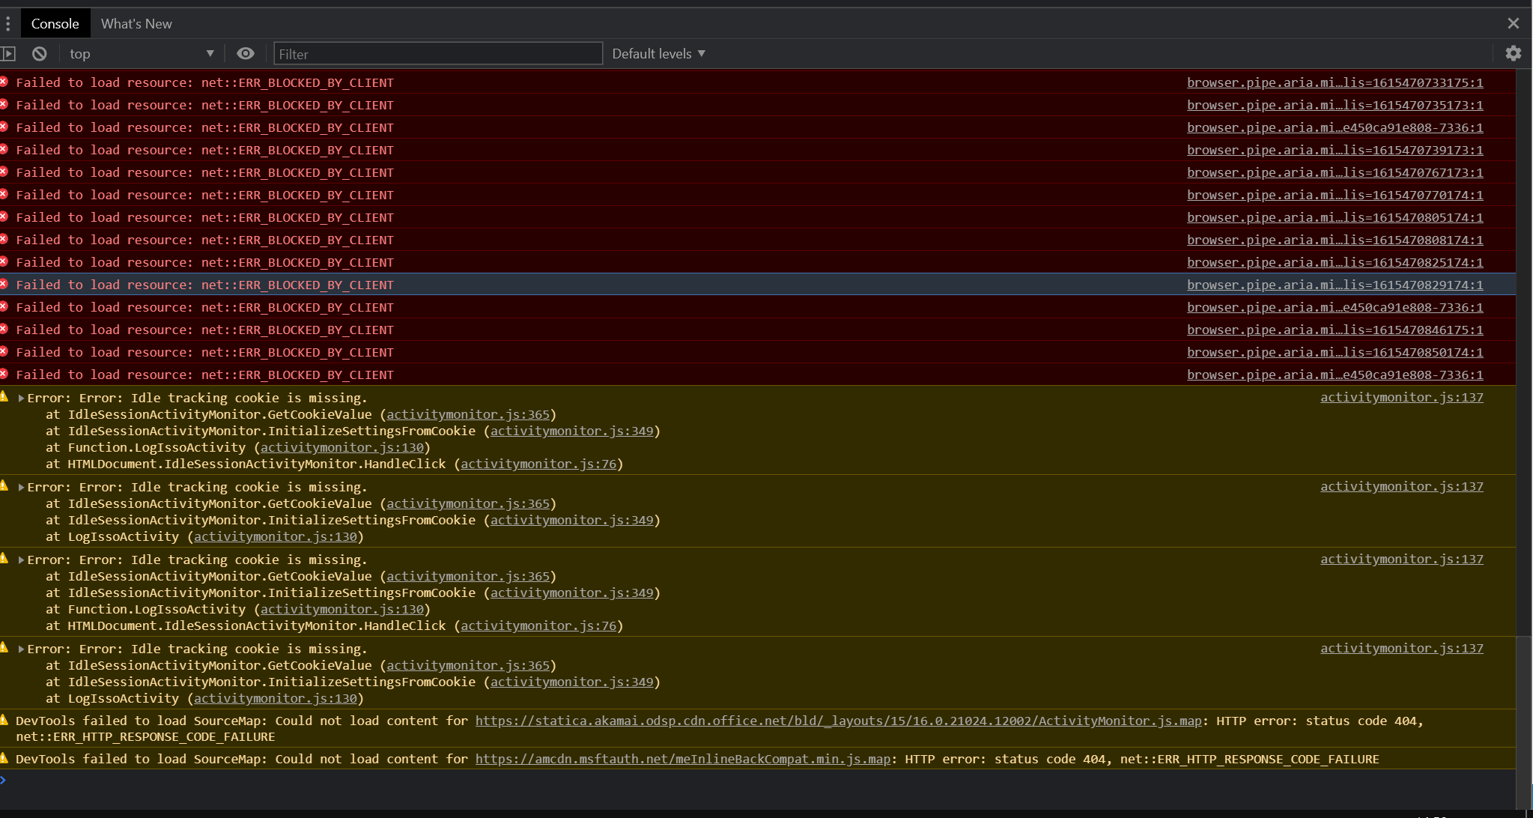Image resolution: width=1533 pixels, height=818 pixels.
Task: Toggle the third idle tracking error triangle
Action: click(21, 560)
